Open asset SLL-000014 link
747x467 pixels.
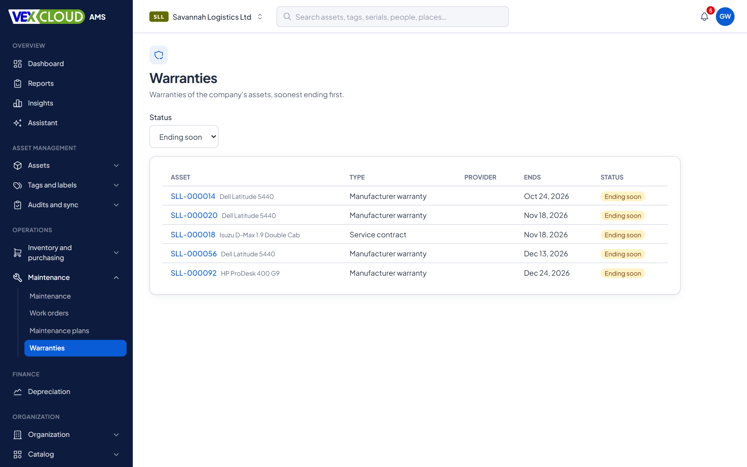(x=193, y=196)
